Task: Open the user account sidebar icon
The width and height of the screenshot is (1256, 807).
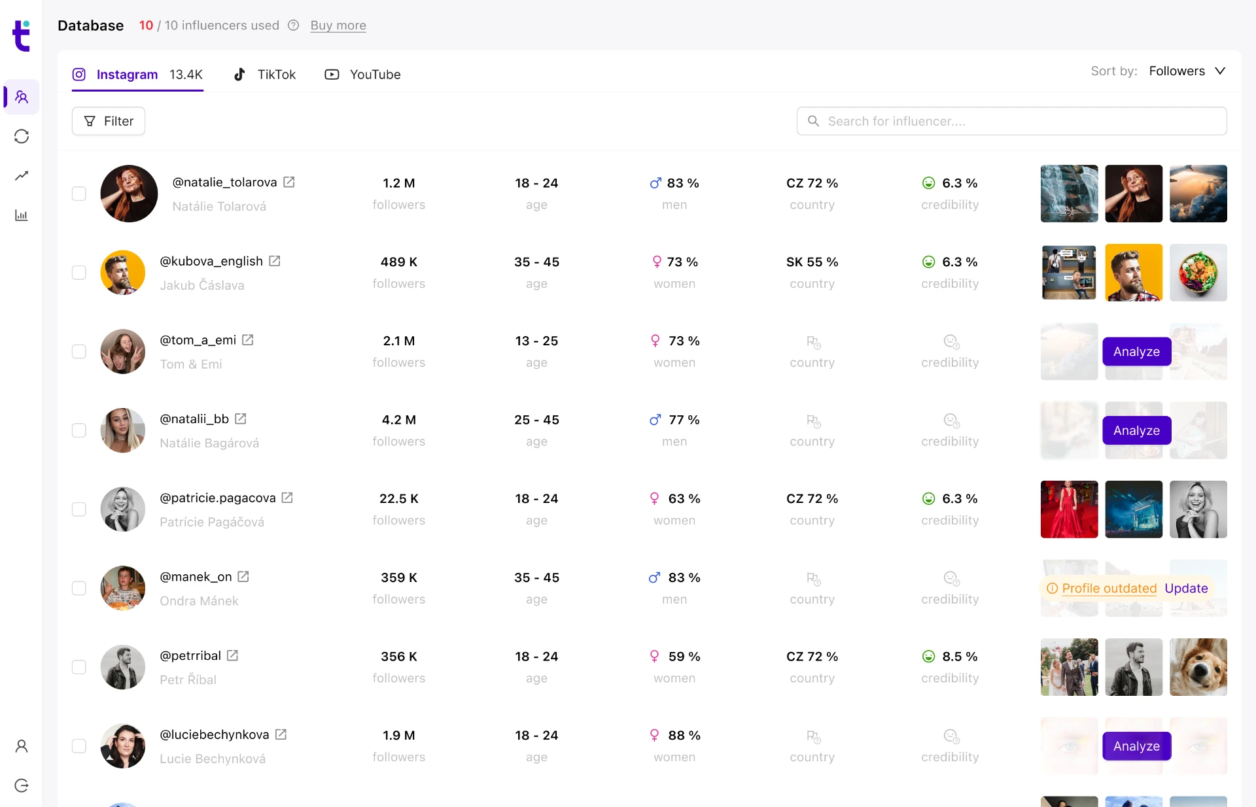Action: point(22,746)
